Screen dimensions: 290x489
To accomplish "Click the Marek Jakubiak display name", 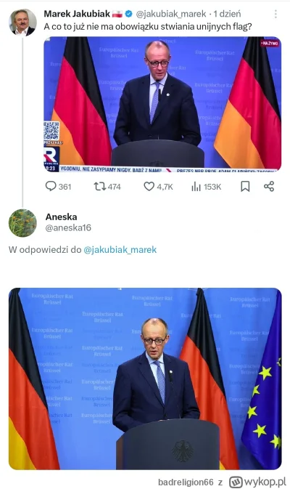I will click(77, 14).
